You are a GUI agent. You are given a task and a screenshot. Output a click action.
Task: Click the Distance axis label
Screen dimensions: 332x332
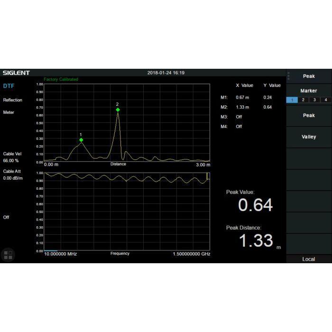click(118, 164)
